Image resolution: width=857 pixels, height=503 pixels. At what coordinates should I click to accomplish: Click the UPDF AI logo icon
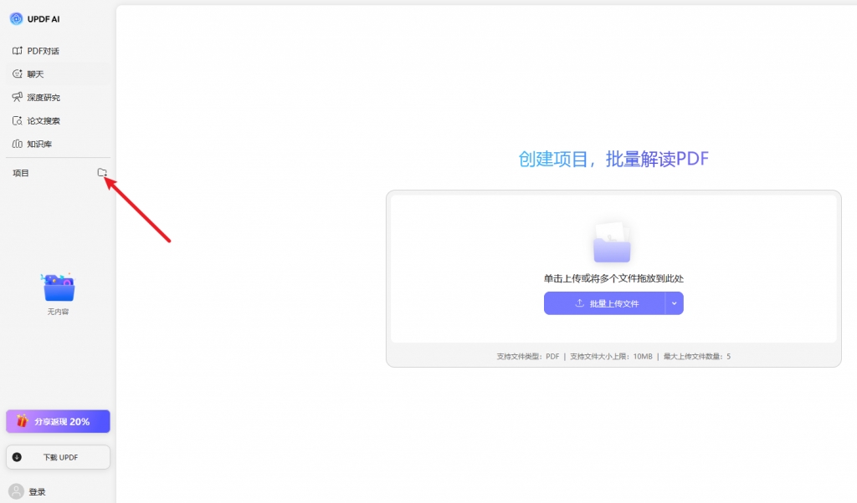17,19
